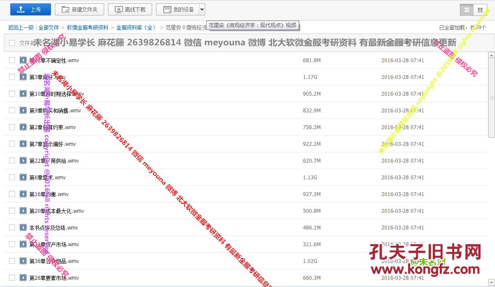Image resolution: width=495 pixels, height=287 pixels.
Task: Open file name 第22章厂商供给.wmv
Action: [54, 161]
